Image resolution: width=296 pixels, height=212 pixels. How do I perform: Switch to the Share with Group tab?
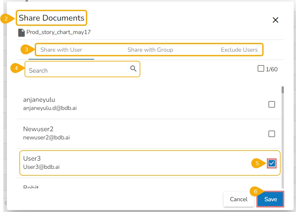click(x=150, y=50)
